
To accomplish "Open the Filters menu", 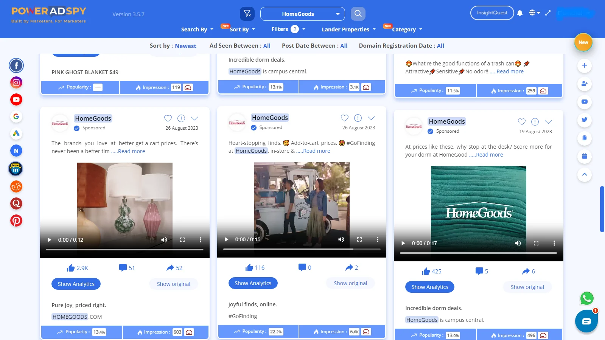I will click(288, 29).
